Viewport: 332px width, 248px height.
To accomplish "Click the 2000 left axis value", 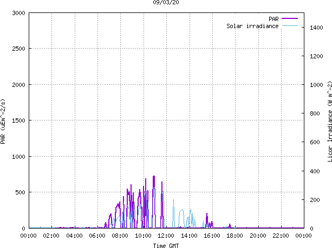I will tap(18, 85).
